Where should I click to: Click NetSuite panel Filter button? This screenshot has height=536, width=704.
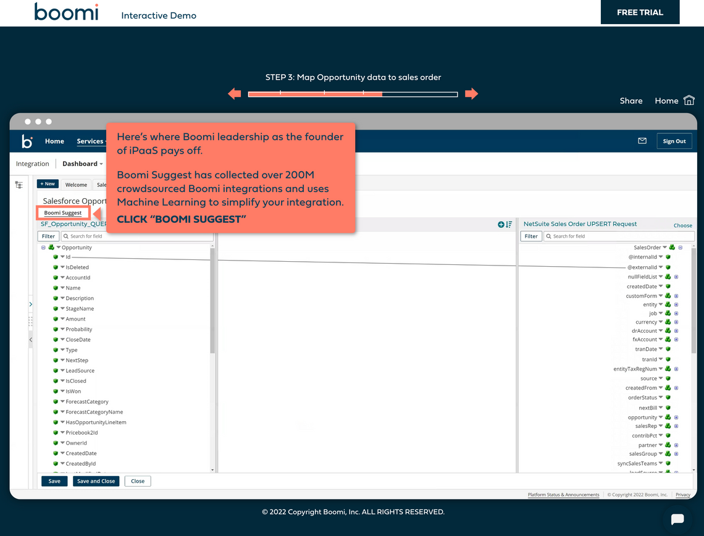pyautogui.click(x=530, y=236)
